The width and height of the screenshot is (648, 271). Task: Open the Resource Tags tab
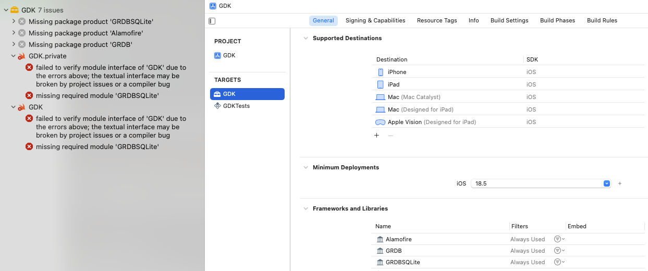tap(437, 20)
